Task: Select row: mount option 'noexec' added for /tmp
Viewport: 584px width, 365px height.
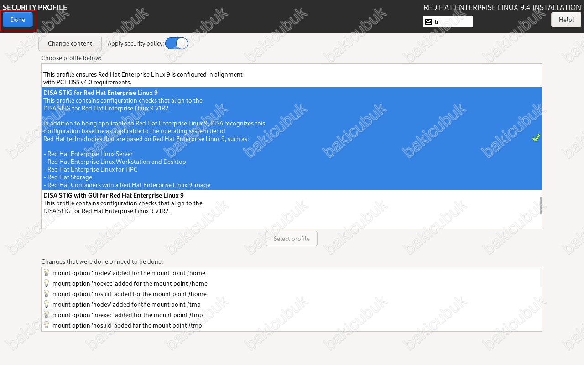Action: click(291, 315)
